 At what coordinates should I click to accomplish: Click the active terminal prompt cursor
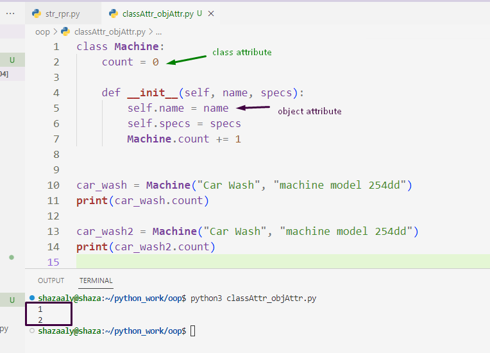click(x=193, y=331)
